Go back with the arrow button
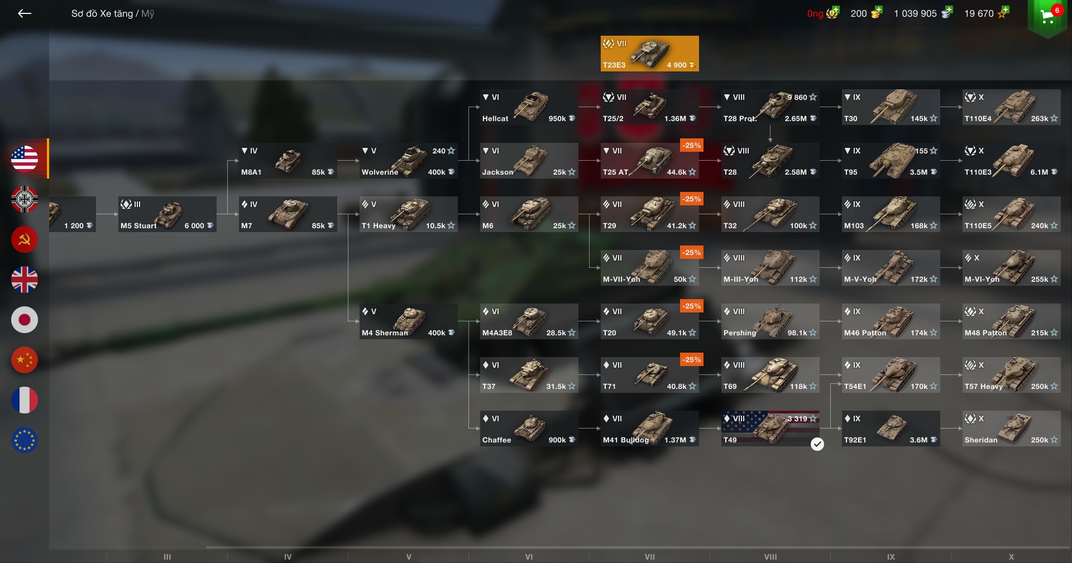Viewport: 1072px width, 563px height. (x=25, y=13)
